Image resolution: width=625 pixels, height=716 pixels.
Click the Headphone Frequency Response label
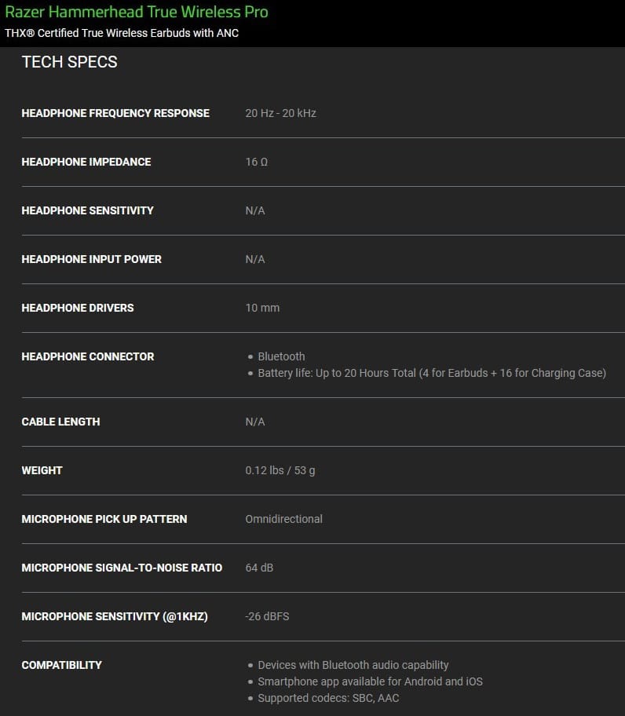coord(115,113)
